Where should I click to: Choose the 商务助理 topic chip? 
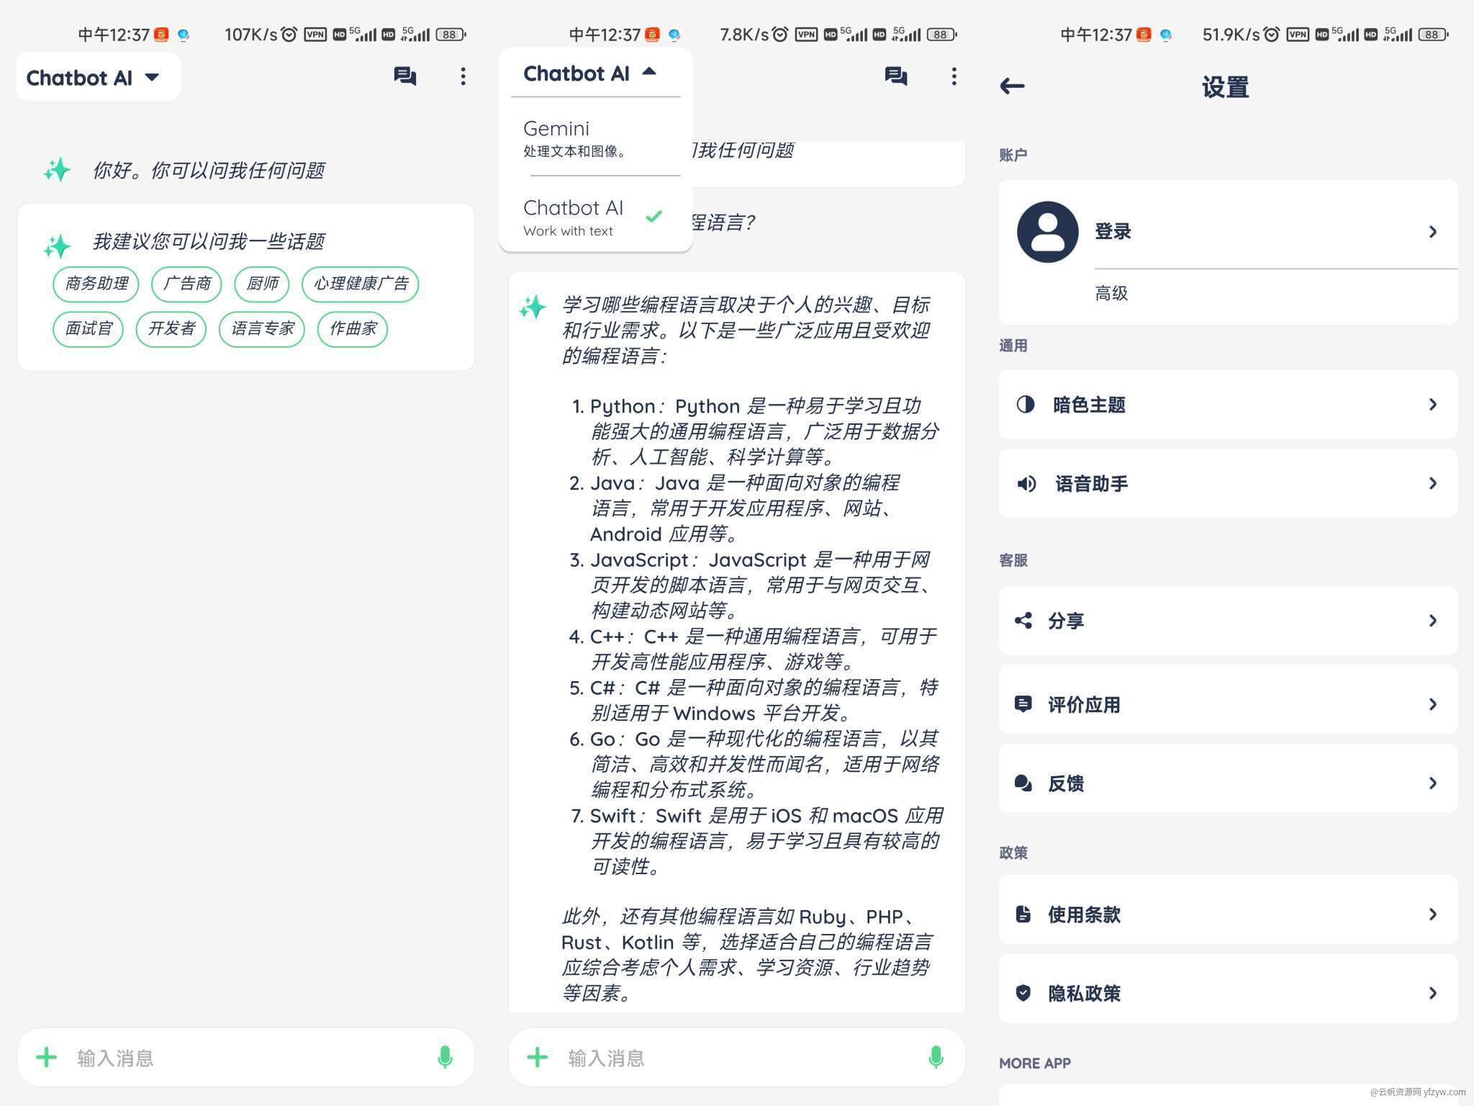(x=96, y=284)
